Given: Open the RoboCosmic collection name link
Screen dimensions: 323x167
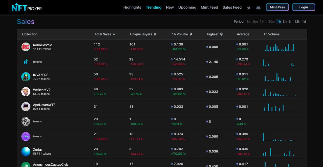Looking at the screenshot, I should pyautogui.click(x=43, y=45).
